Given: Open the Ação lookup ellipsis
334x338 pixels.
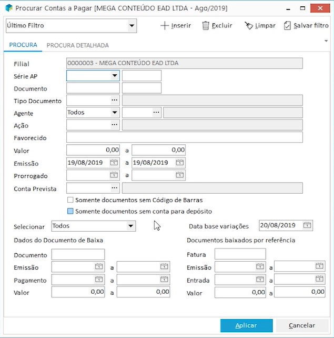Looking at the screenshot, I should (114, 125).
